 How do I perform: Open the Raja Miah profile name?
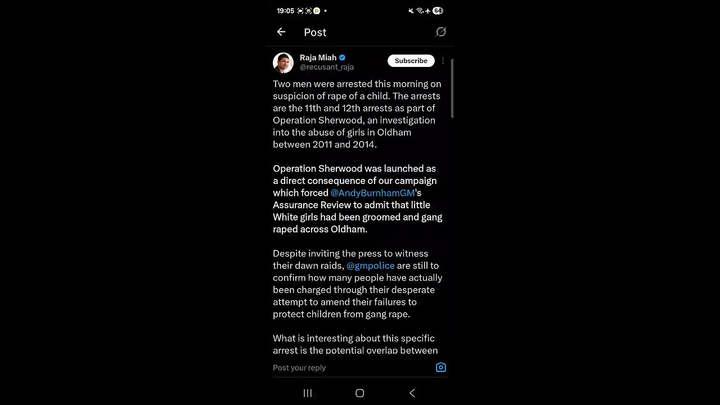[x=318, y=57]
